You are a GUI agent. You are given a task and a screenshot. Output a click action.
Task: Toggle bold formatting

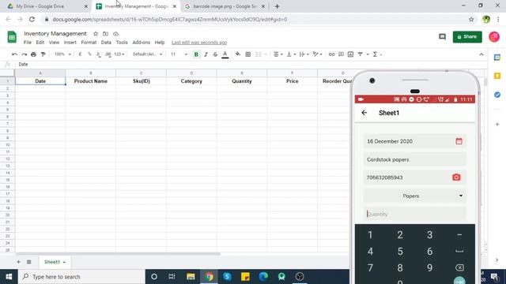coord(196,54)
